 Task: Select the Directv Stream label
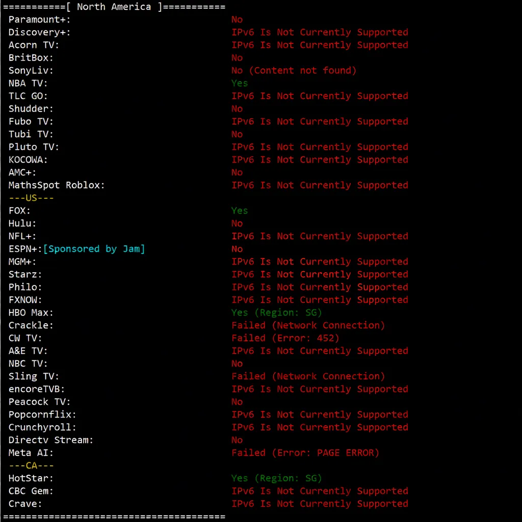(50, 440)
